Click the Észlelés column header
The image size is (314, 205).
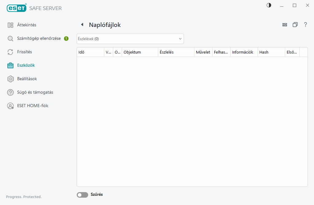pyautogui.click(x=176, y=52)
